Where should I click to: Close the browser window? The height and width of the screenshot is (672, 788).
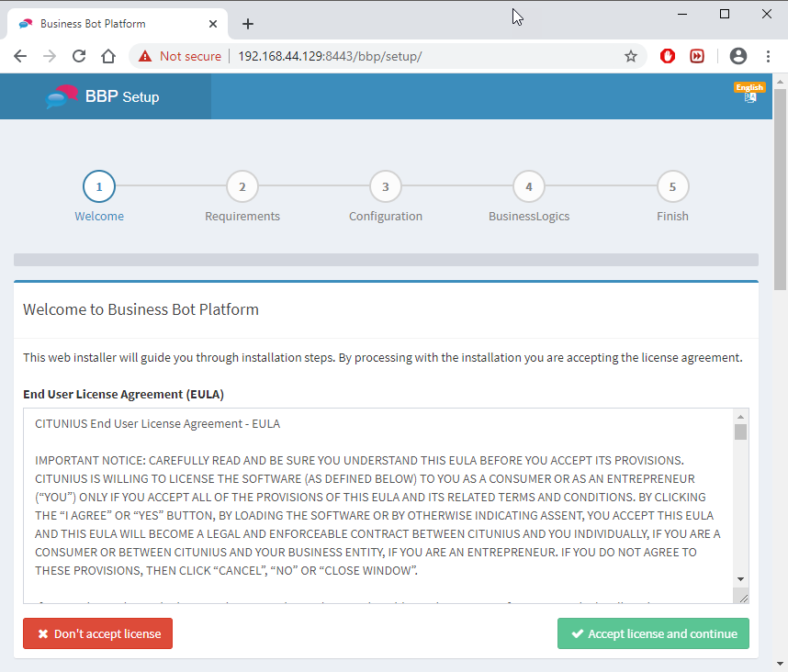(x=766, y=14)
